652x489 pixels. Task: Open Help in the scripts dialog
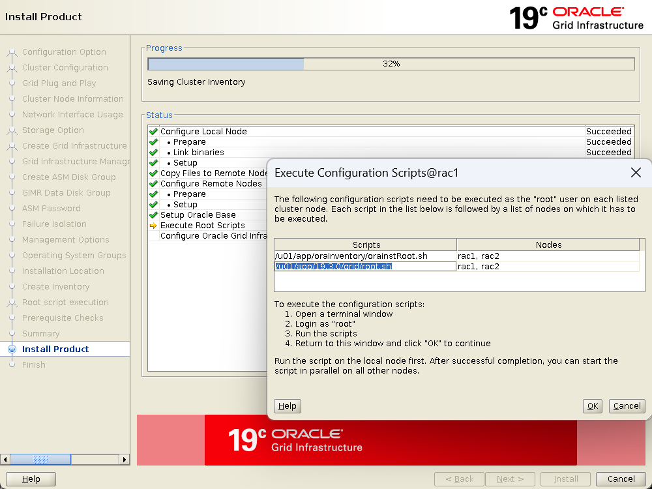tap(288, 406)
